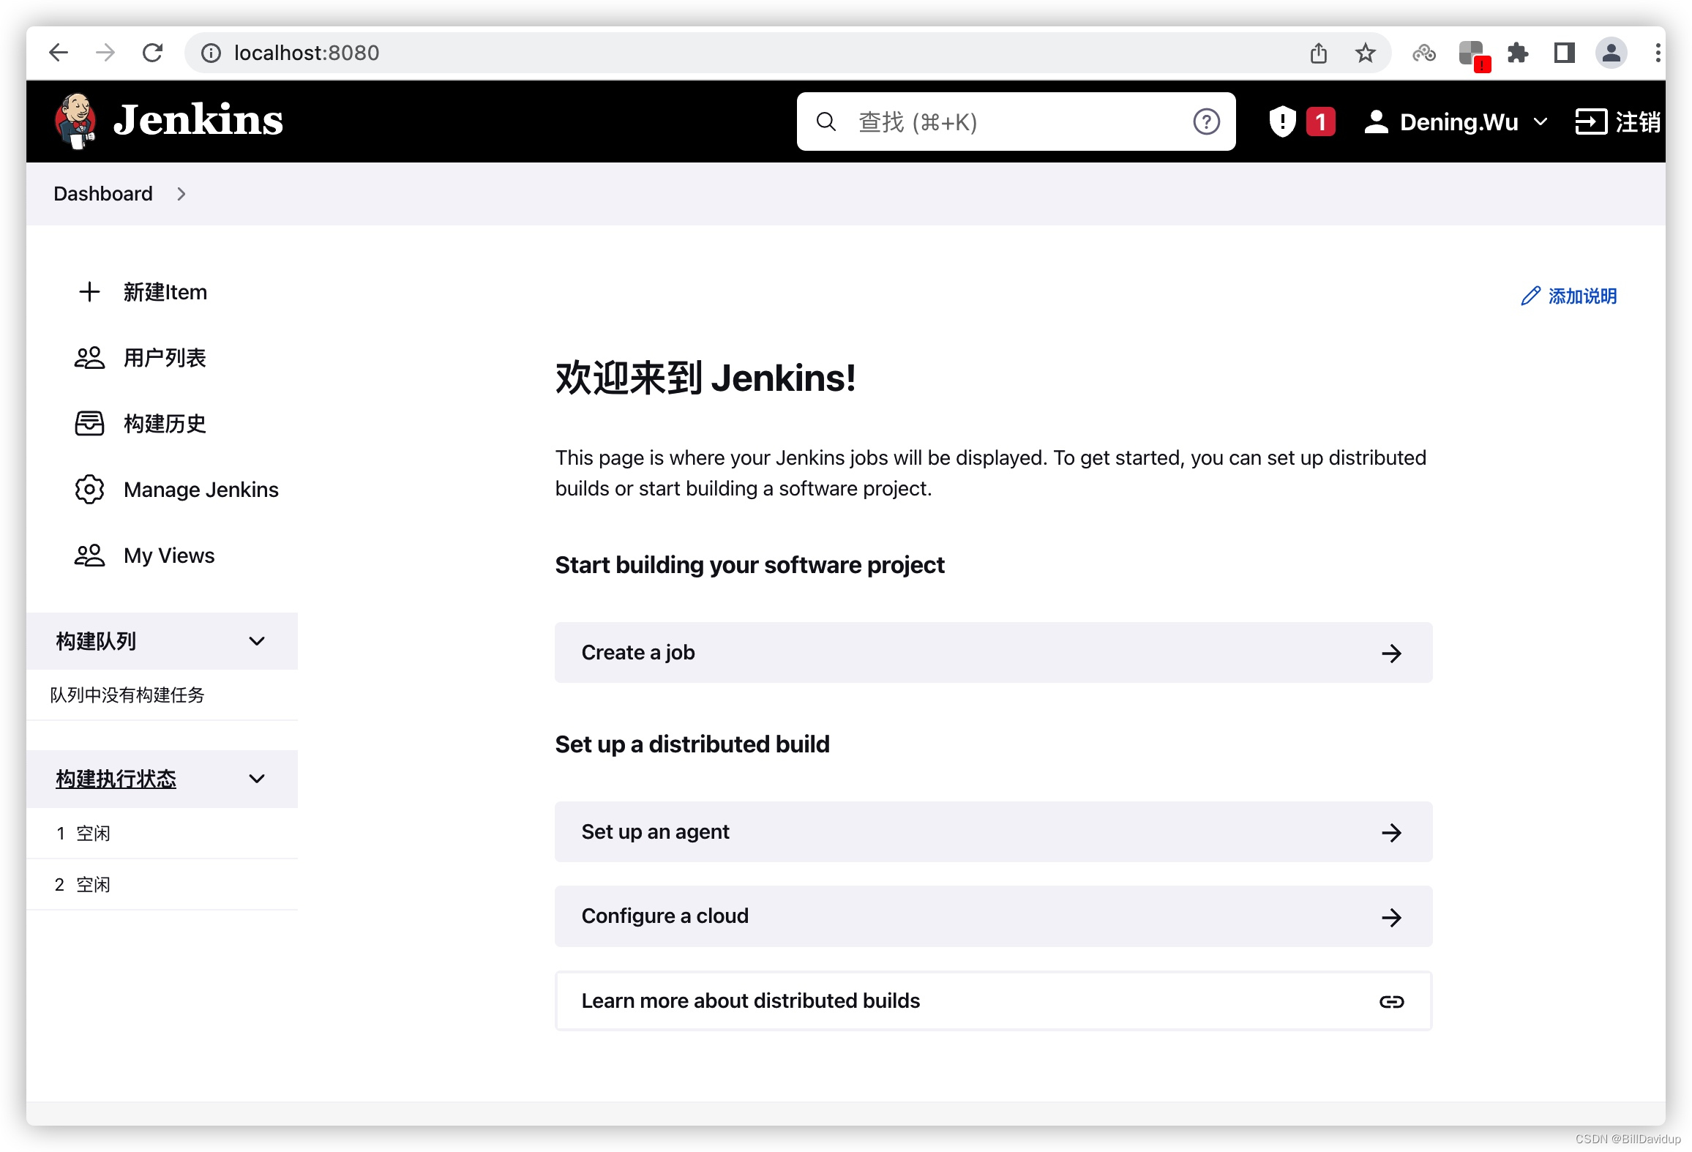Screen dimensions: 1692x1152
Task: Click the gear icon for Manage Jenkins
Action: click(89, 490)
